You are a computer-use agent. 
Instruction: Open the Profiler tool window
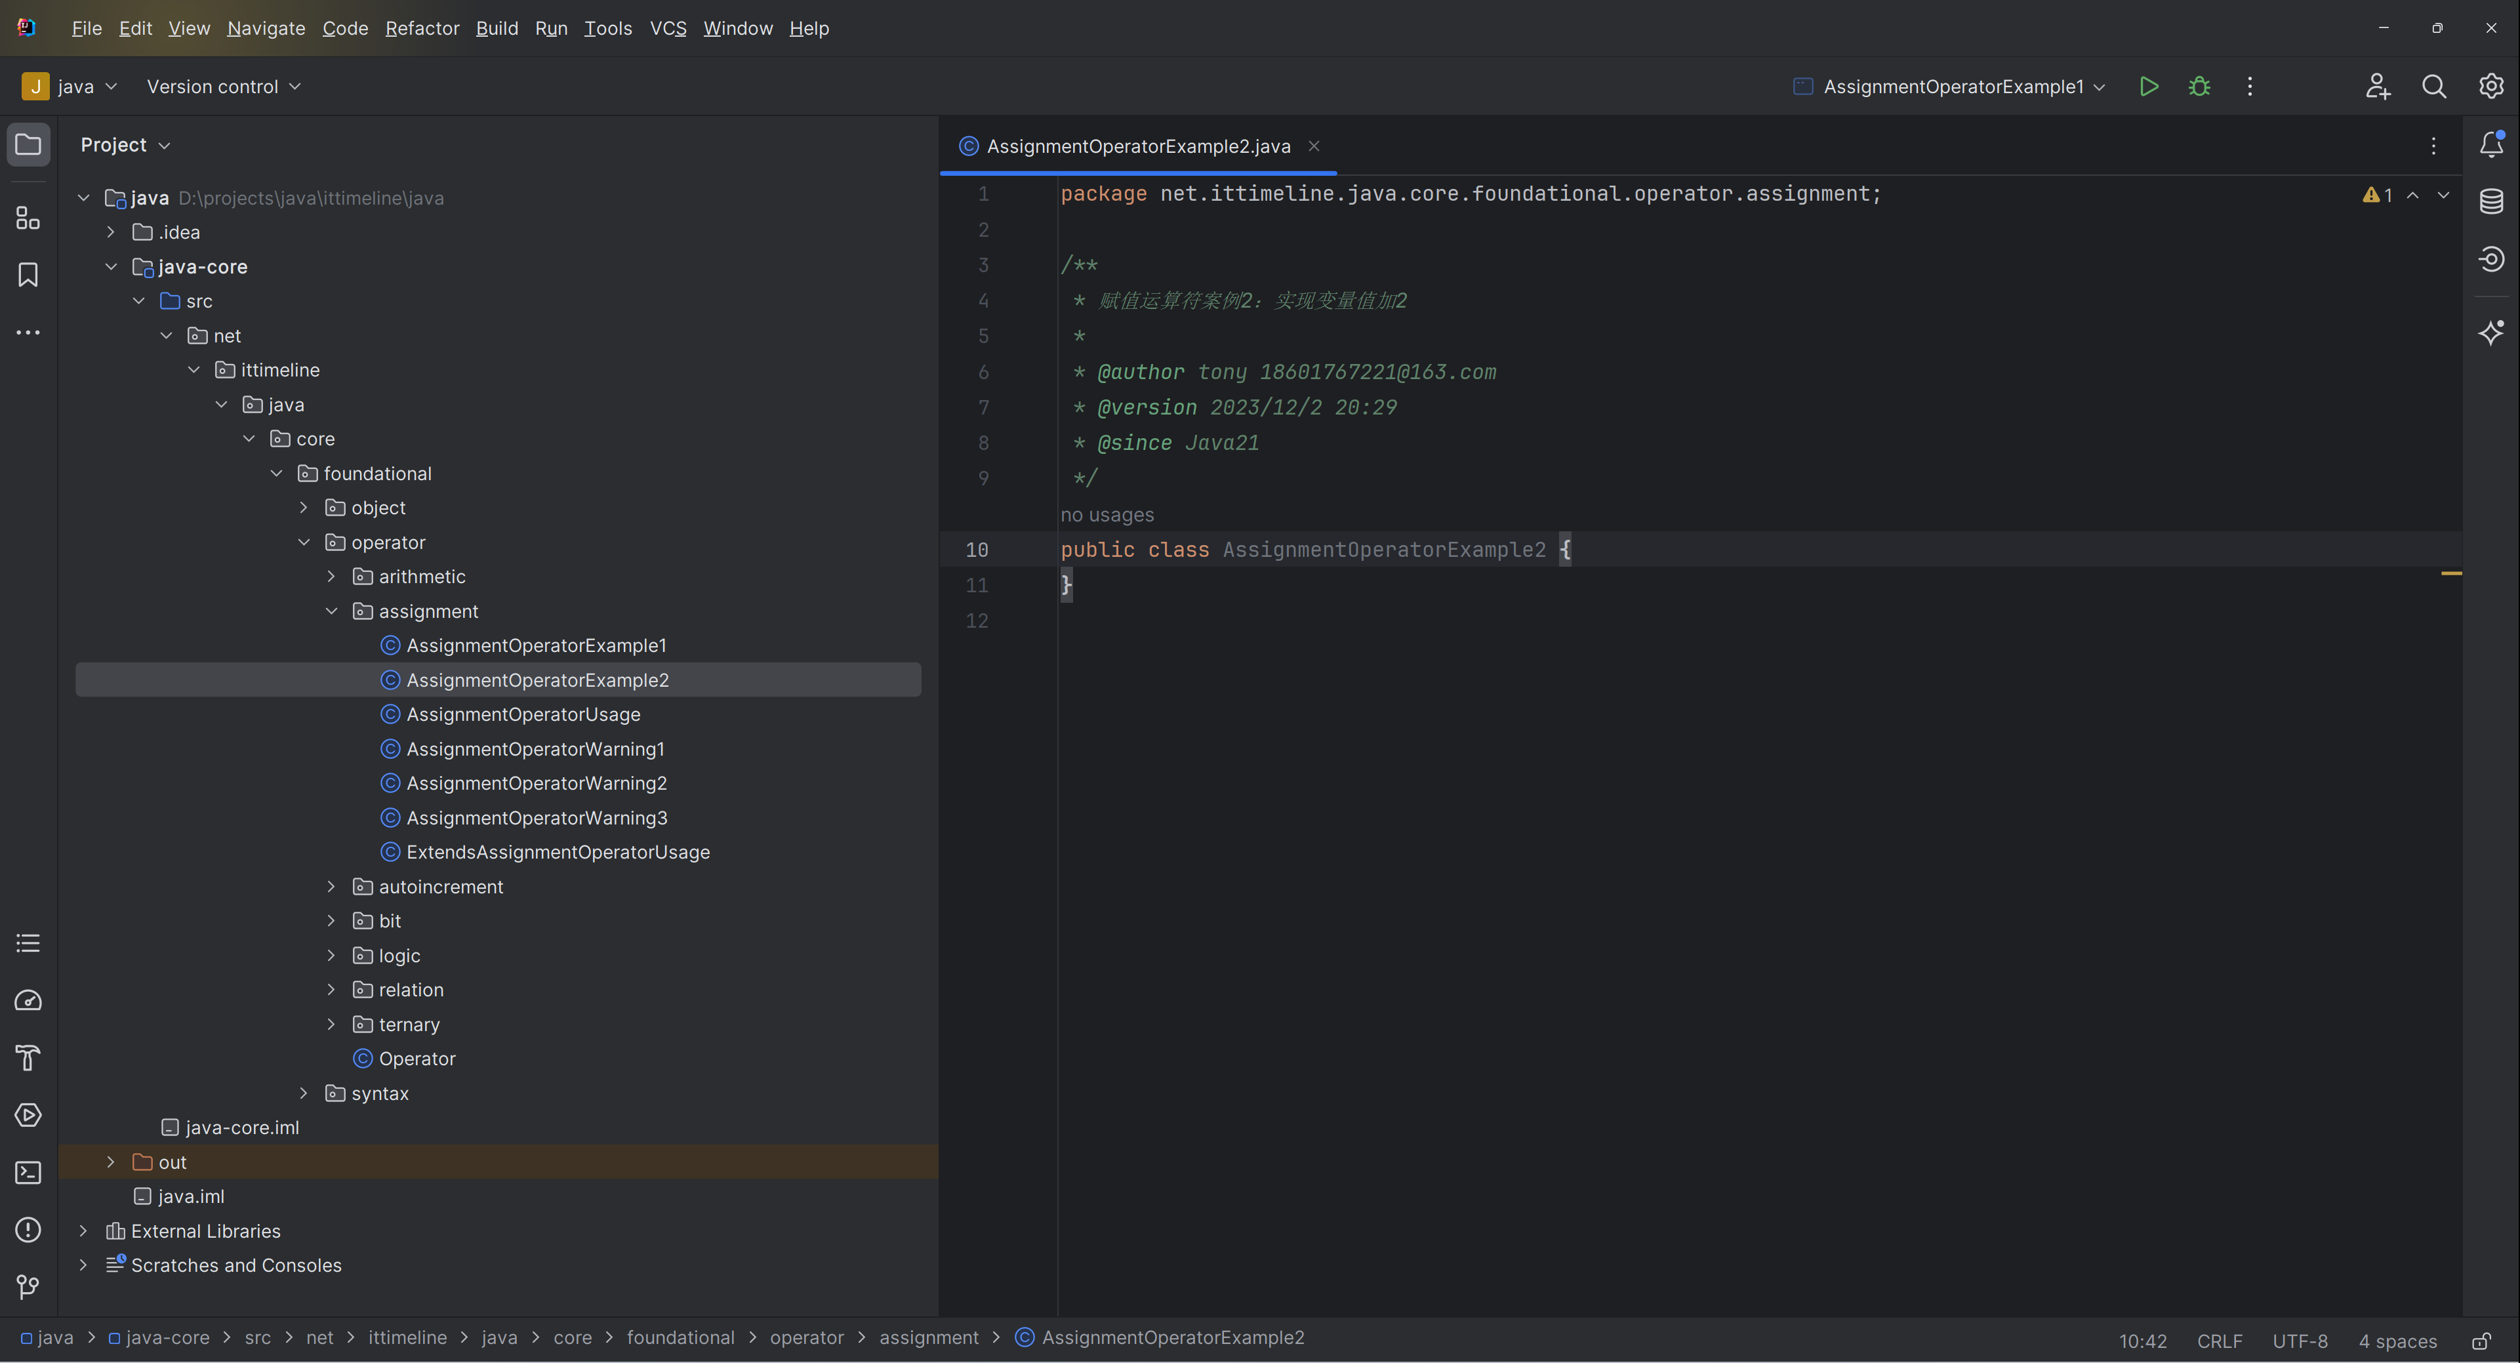[x=28, y=1000]
